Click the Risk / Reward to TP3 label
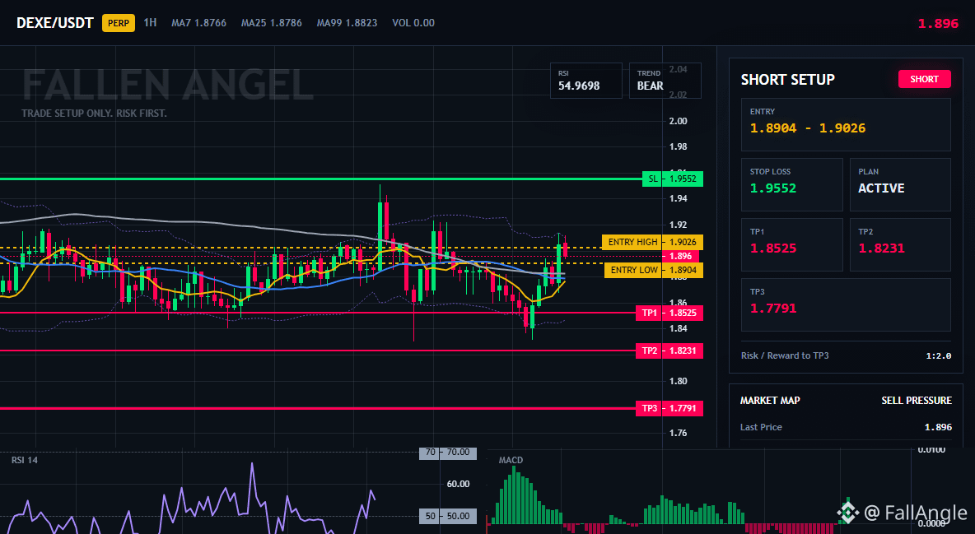This screenshot has width=975, height=534. pyautogui.click(x=785, y=355)
